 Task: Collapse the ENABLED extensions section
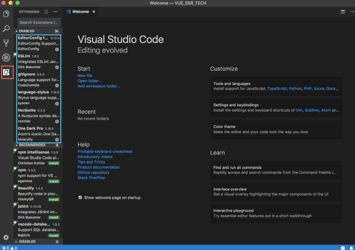[38, 31]
